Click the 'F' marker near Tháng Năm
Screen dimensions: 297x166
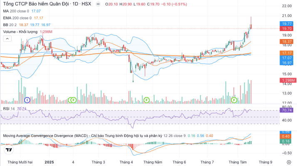click(146, 100)
